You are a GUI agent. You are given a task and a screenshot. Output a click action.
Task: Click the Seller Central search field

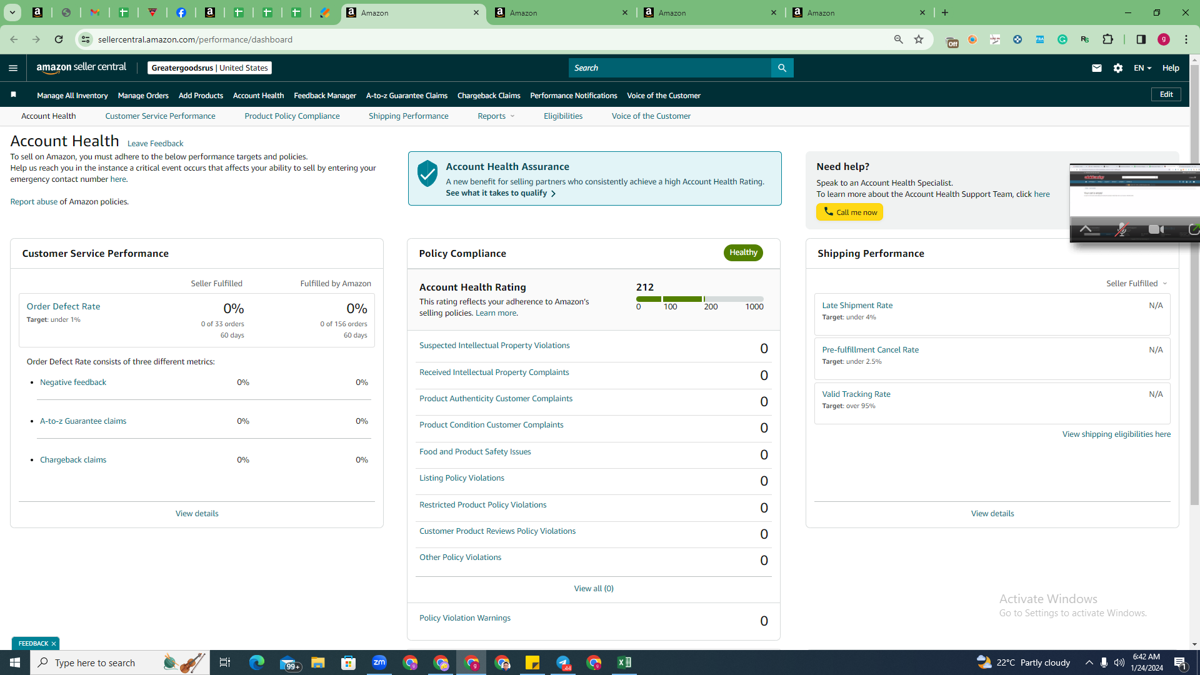point(670,68)
